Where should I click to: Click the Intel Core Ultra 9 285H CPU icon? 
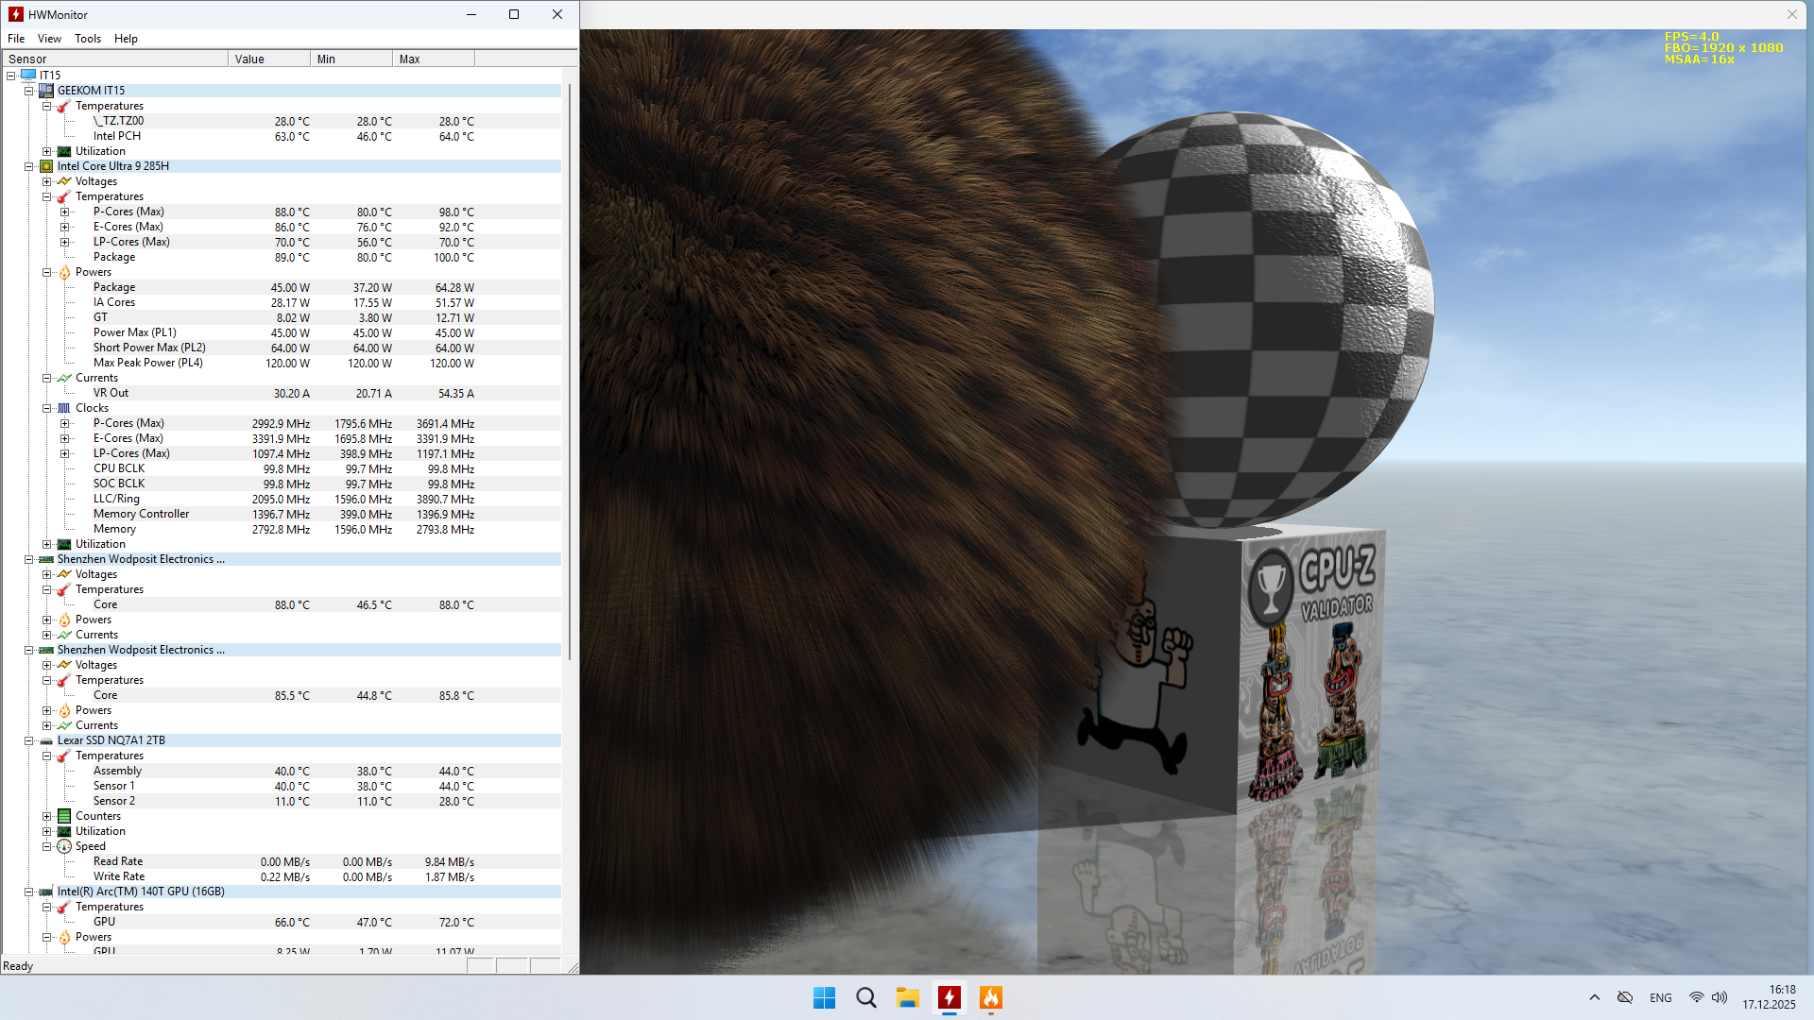46,166
